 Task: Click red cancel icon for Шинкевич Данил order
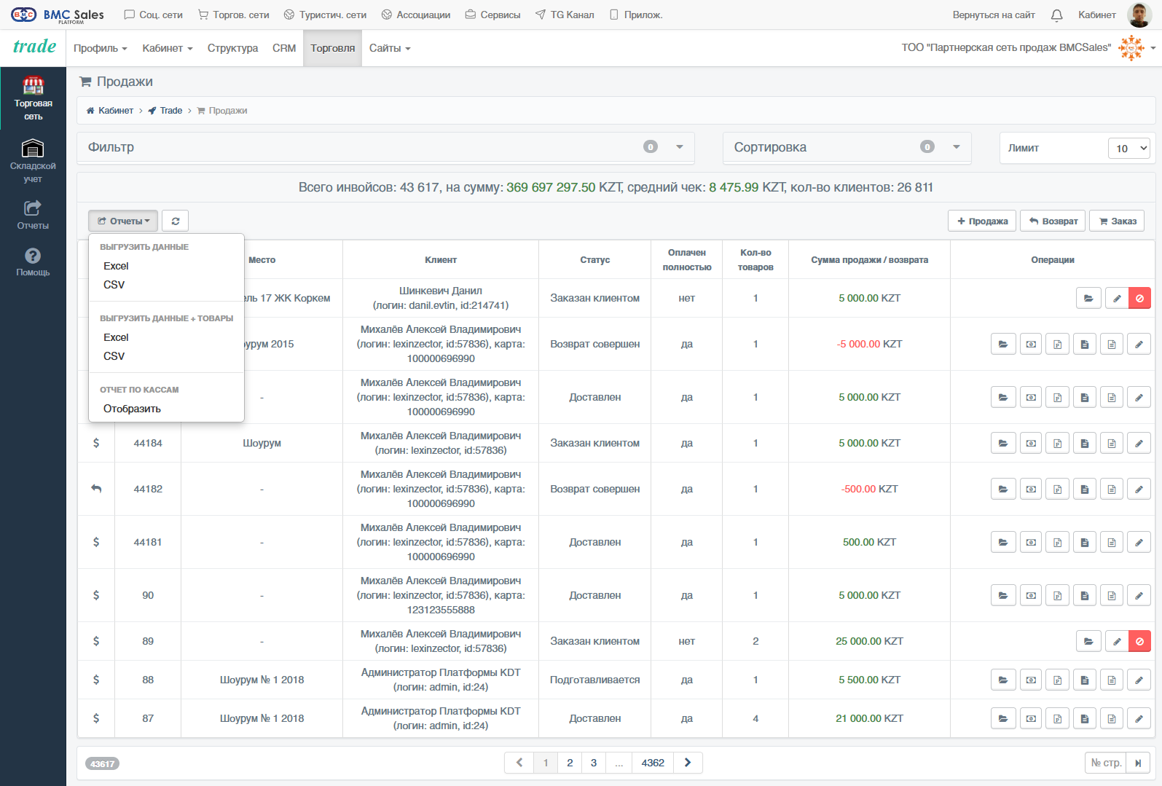coord(1139,298)
